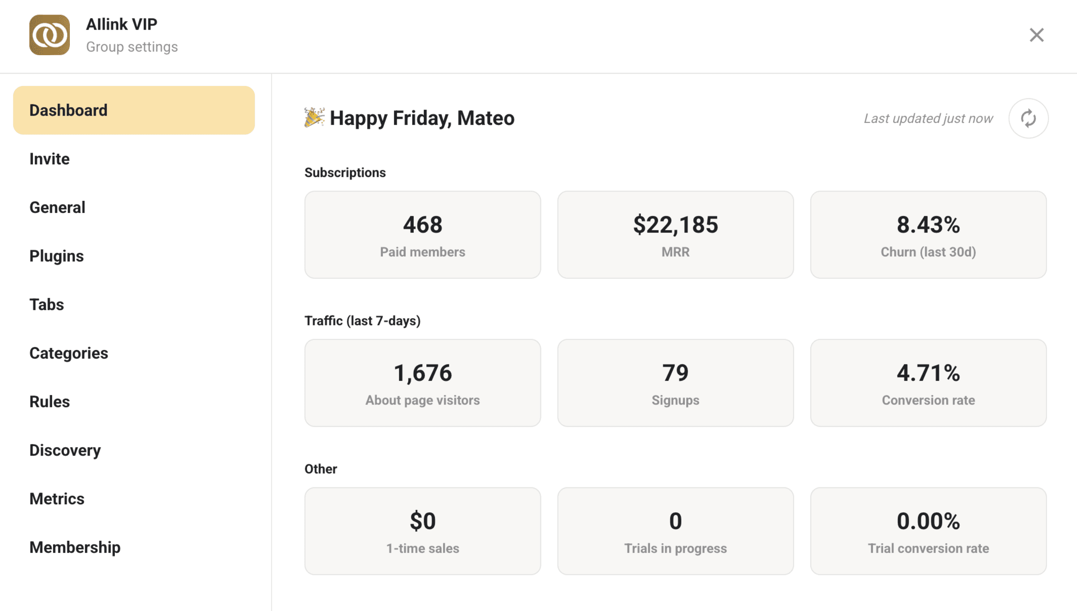1077x611 pixels.
Task: Open Categories in the sidebar
Action: click(x=69, y=353)
